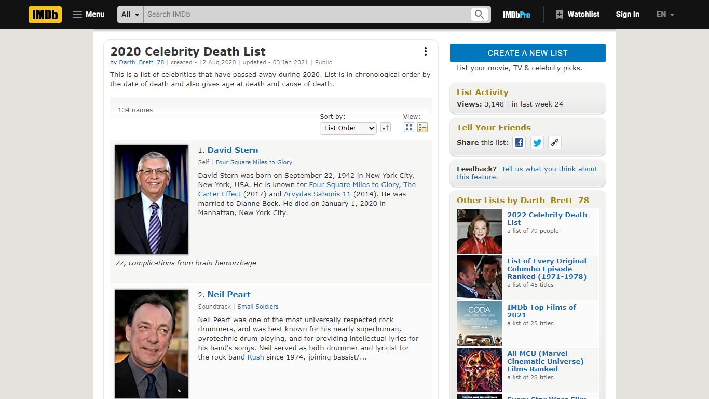Open the Darth_Brett_78 author profile link
709x399 pixels.
pos(142,62)
